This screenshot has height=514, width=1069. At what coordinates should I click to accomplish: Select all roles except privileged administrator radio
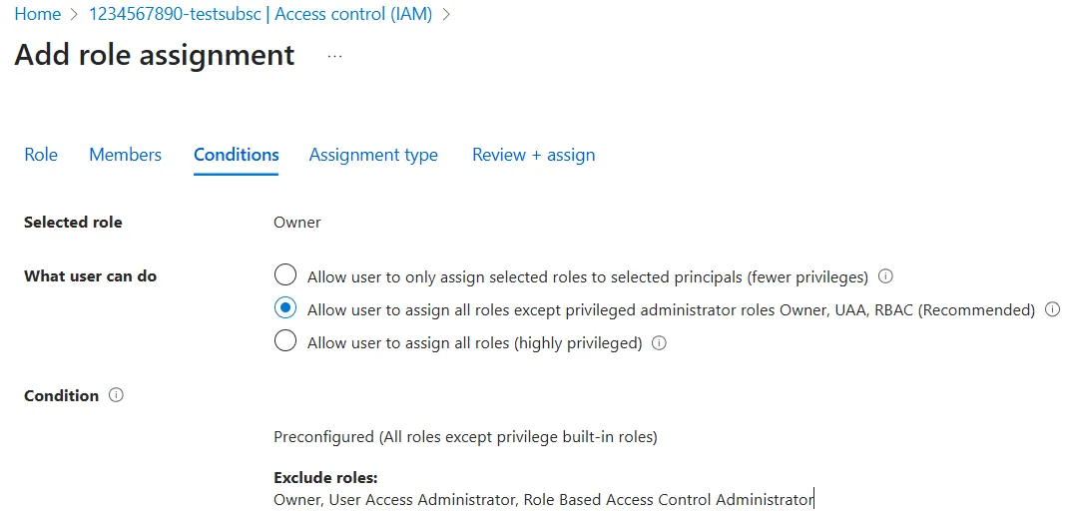(x=285, y=308)
